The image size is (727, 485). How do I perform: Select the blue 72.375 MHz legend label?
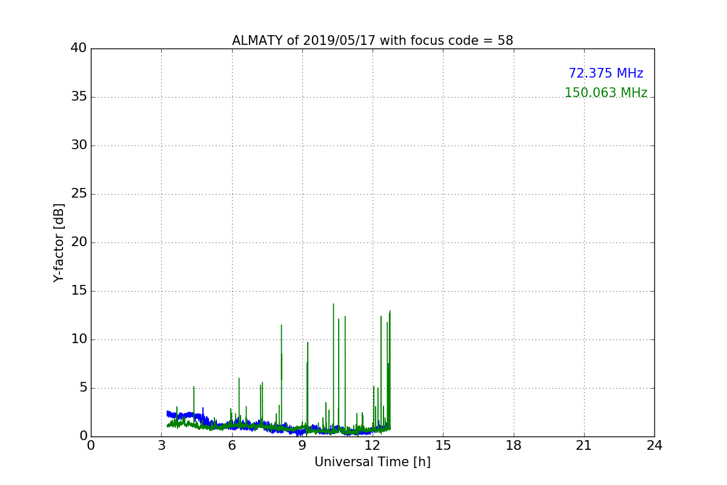[x=606, y=73]
